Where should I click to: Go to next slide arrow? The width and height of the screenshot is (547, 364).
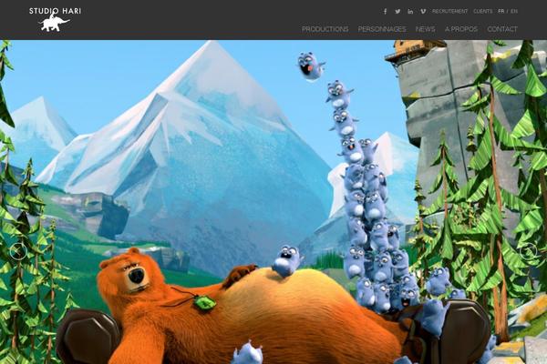pos(529,251)
